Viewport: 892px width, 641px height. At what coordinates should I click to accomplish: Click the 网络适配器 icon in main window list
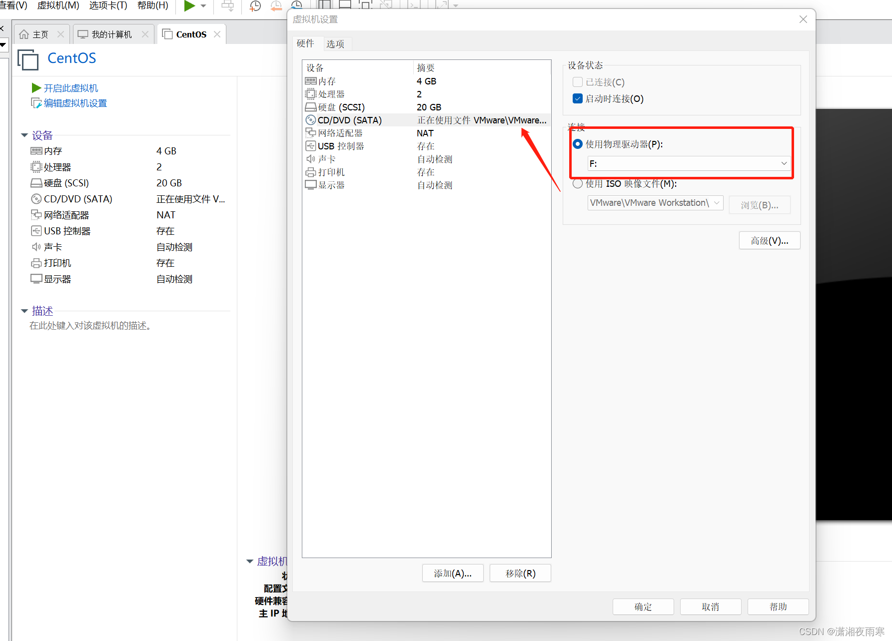36,215
